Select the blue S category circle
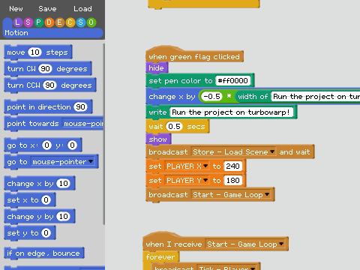The width and height of the screenshot is (360, 270). tap(80, 22)
